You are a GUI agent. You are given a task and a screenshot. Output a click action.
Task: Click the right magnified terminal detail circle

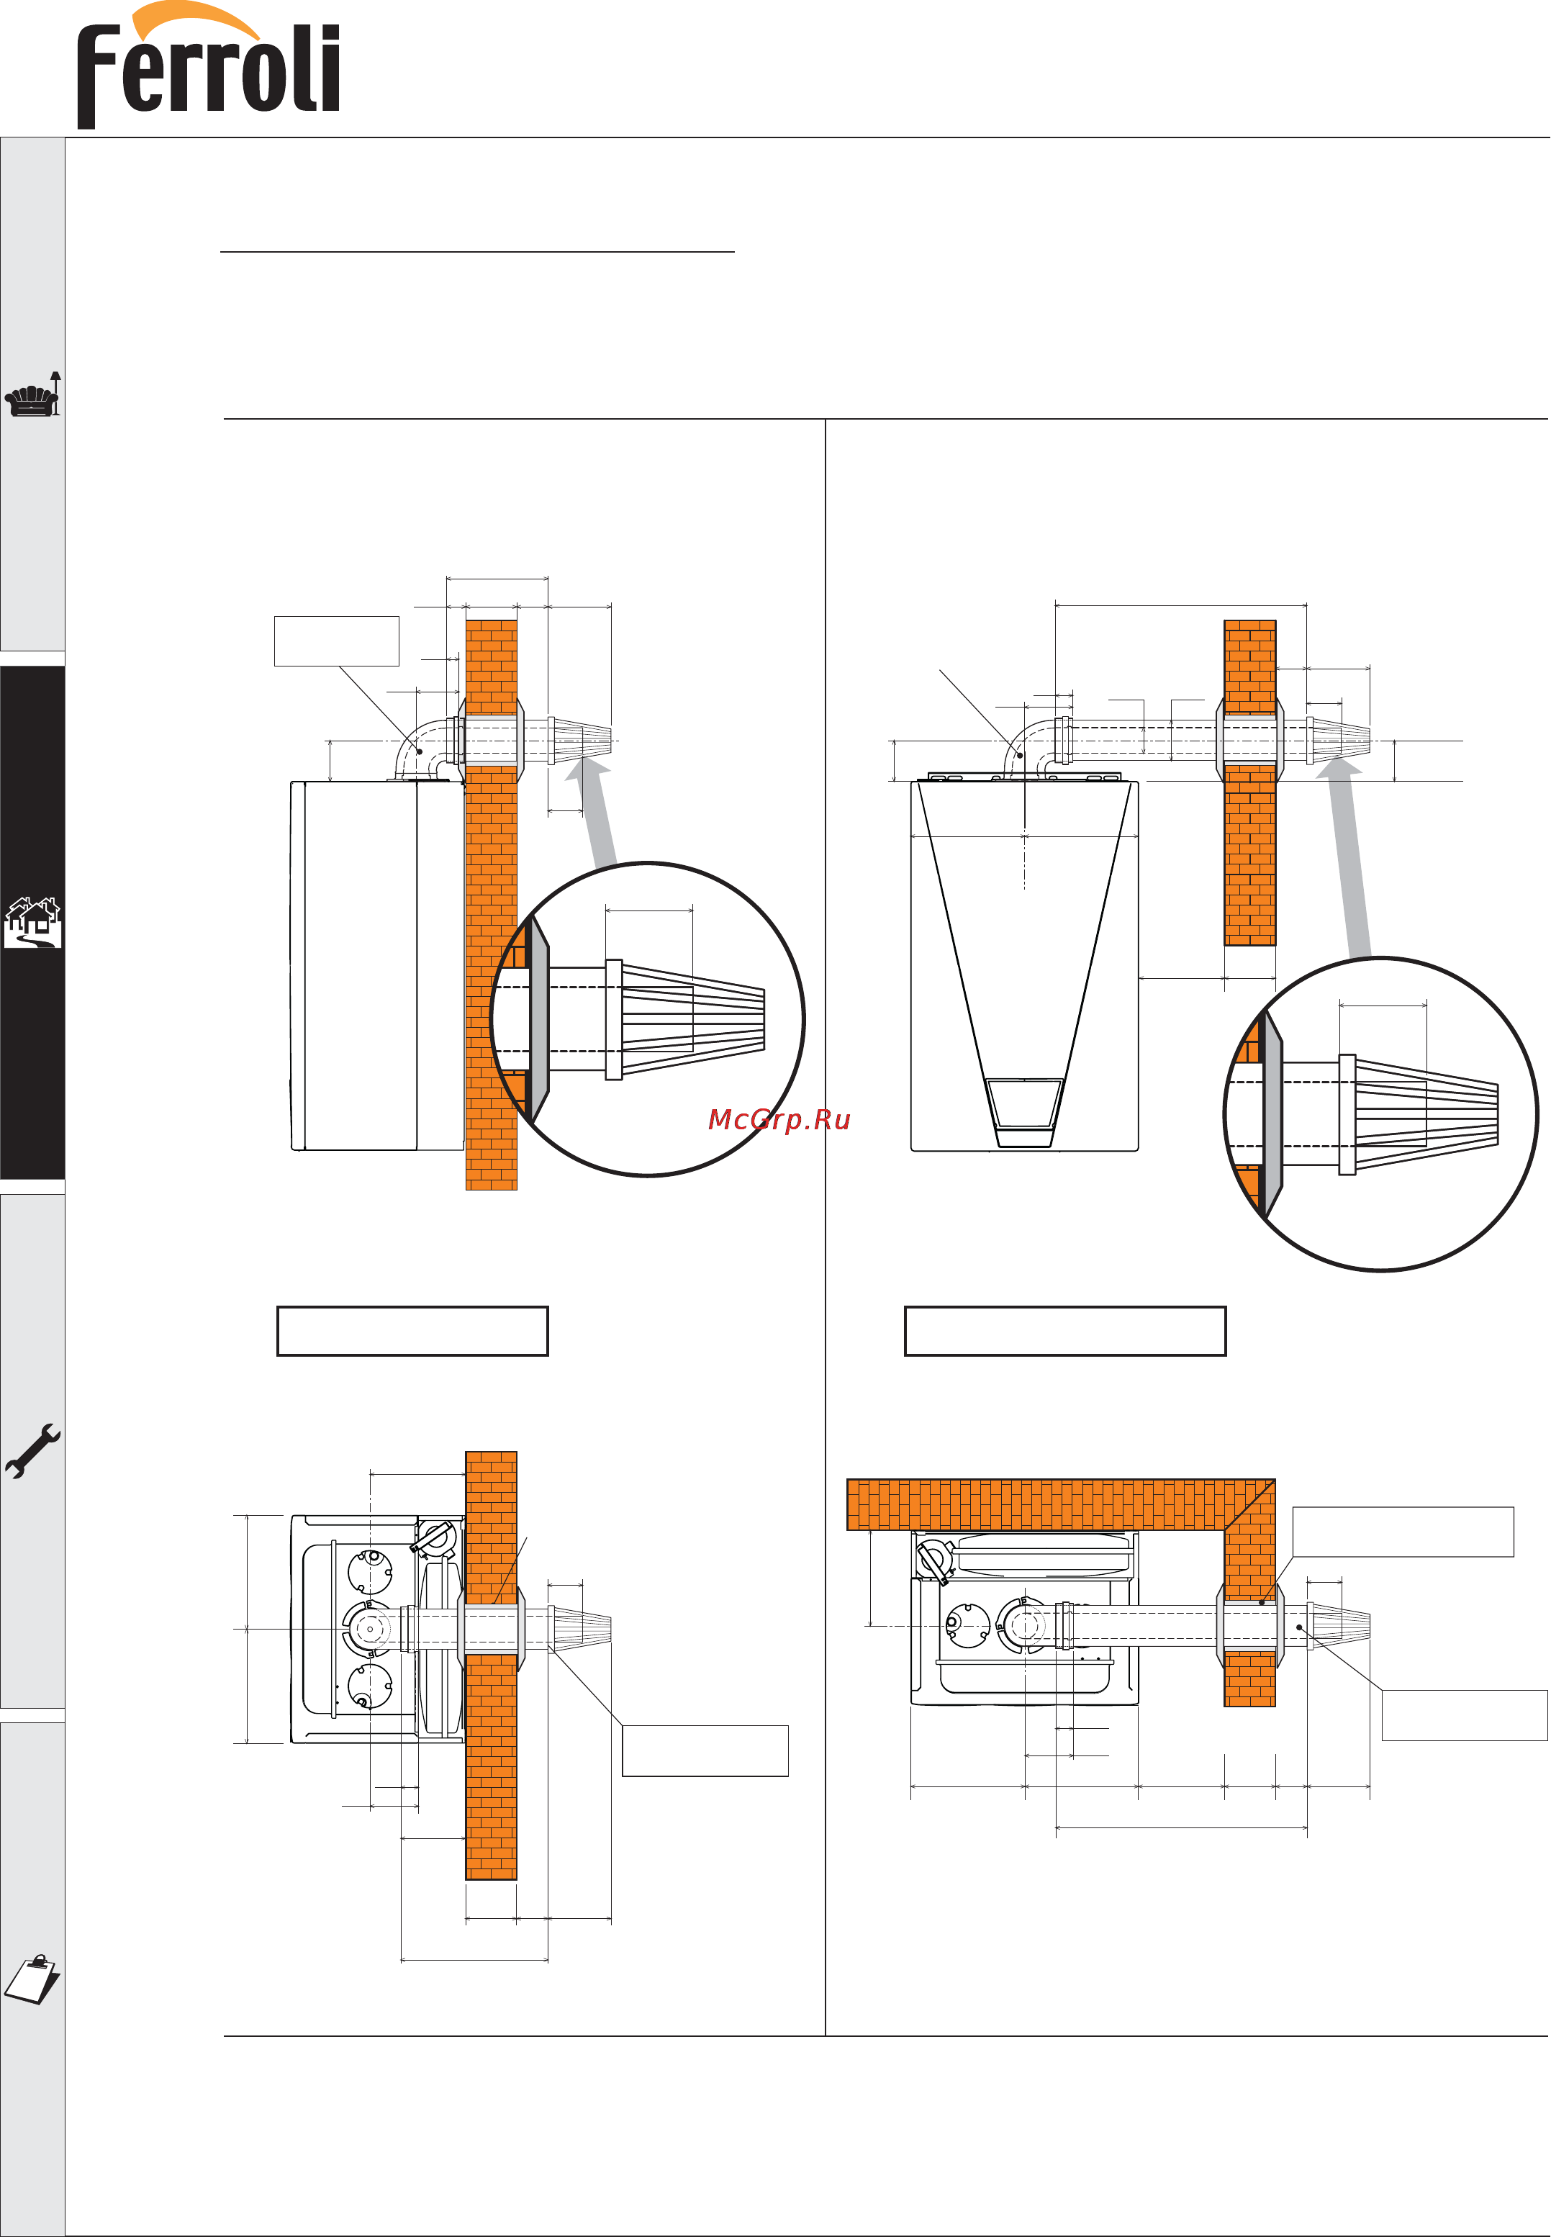coord(1381,1113)
